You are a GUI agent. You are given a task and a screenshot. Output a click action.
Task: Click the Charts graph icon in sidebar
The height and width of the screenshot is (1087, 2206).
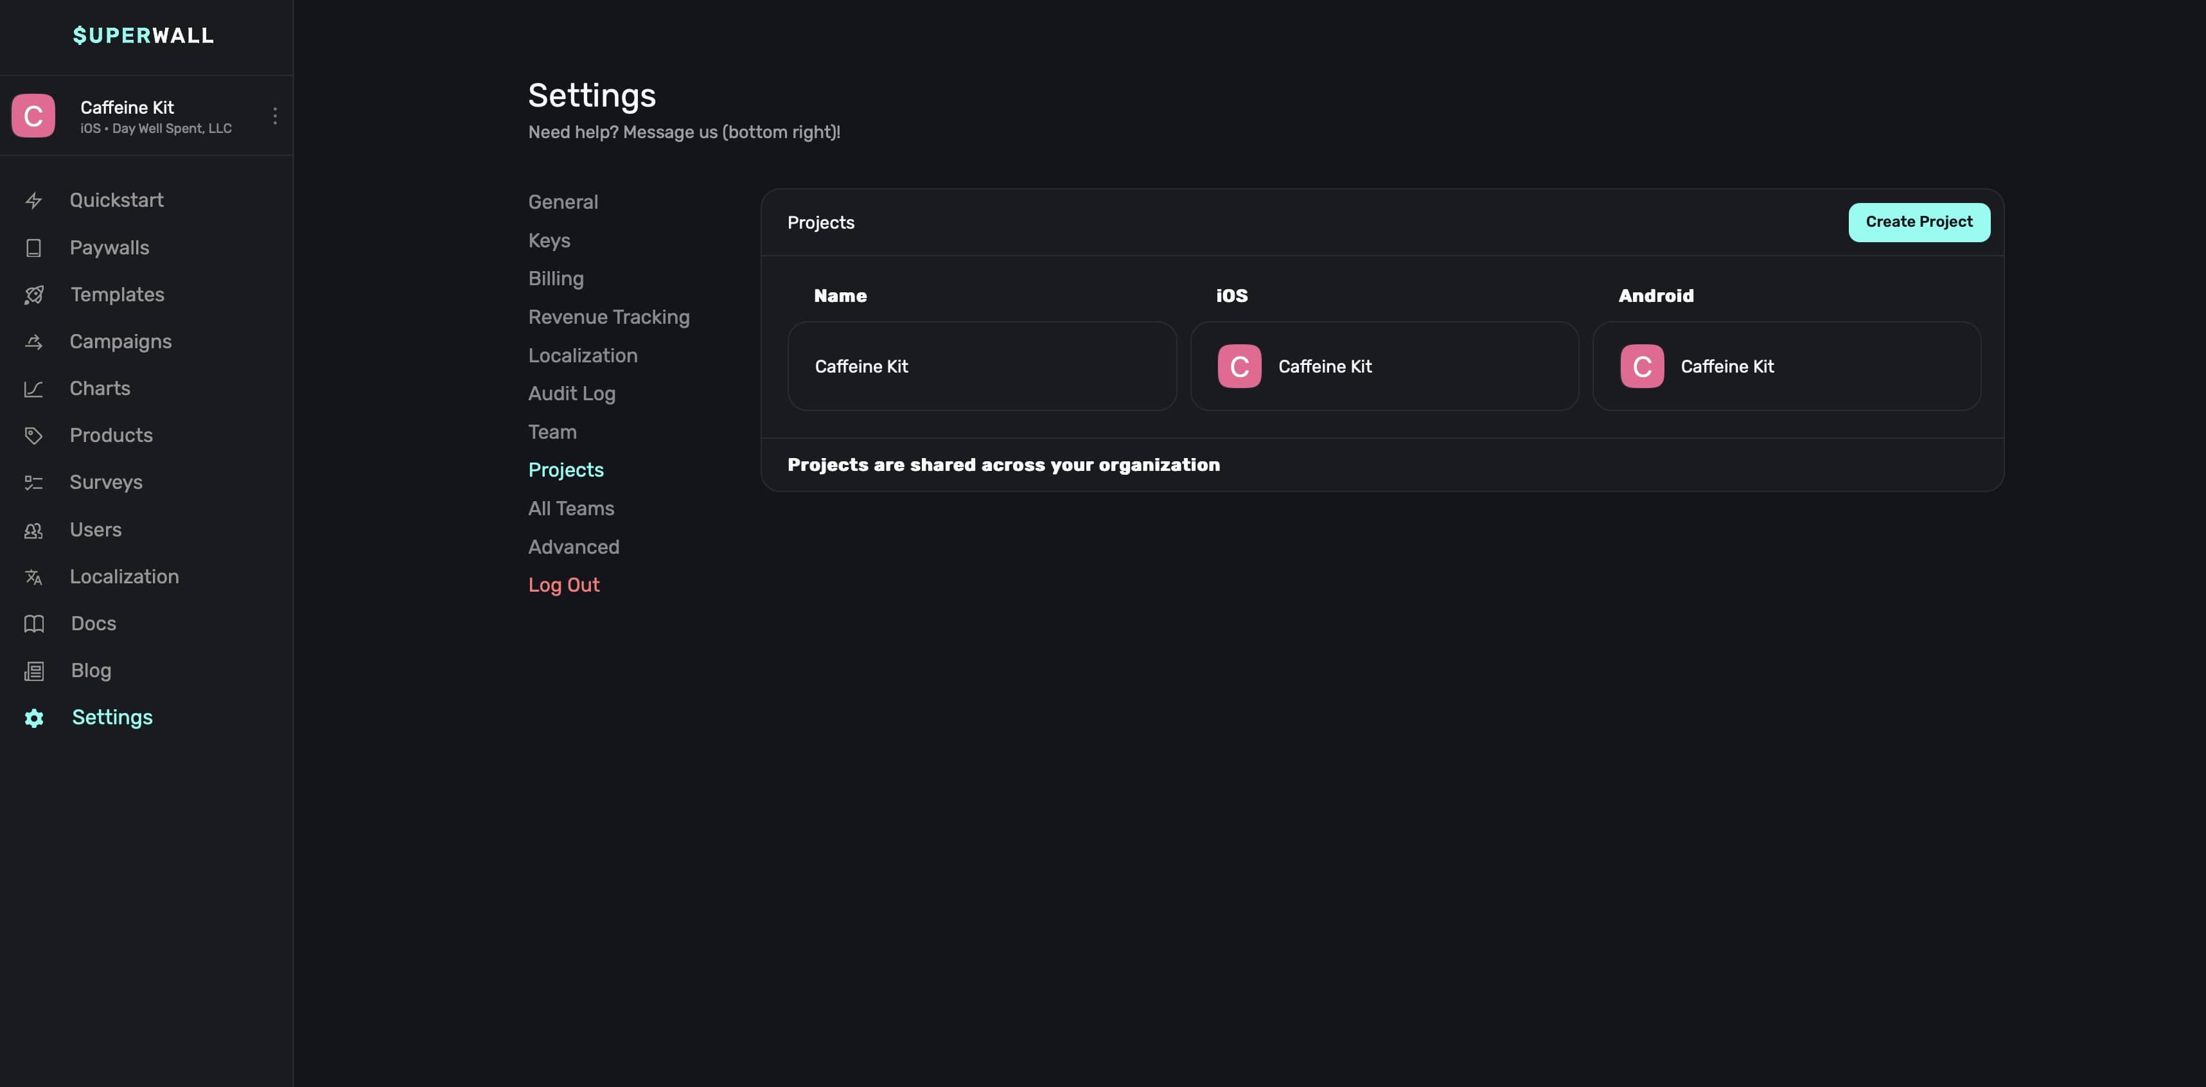pyautogui.click(x=33, y=389)
